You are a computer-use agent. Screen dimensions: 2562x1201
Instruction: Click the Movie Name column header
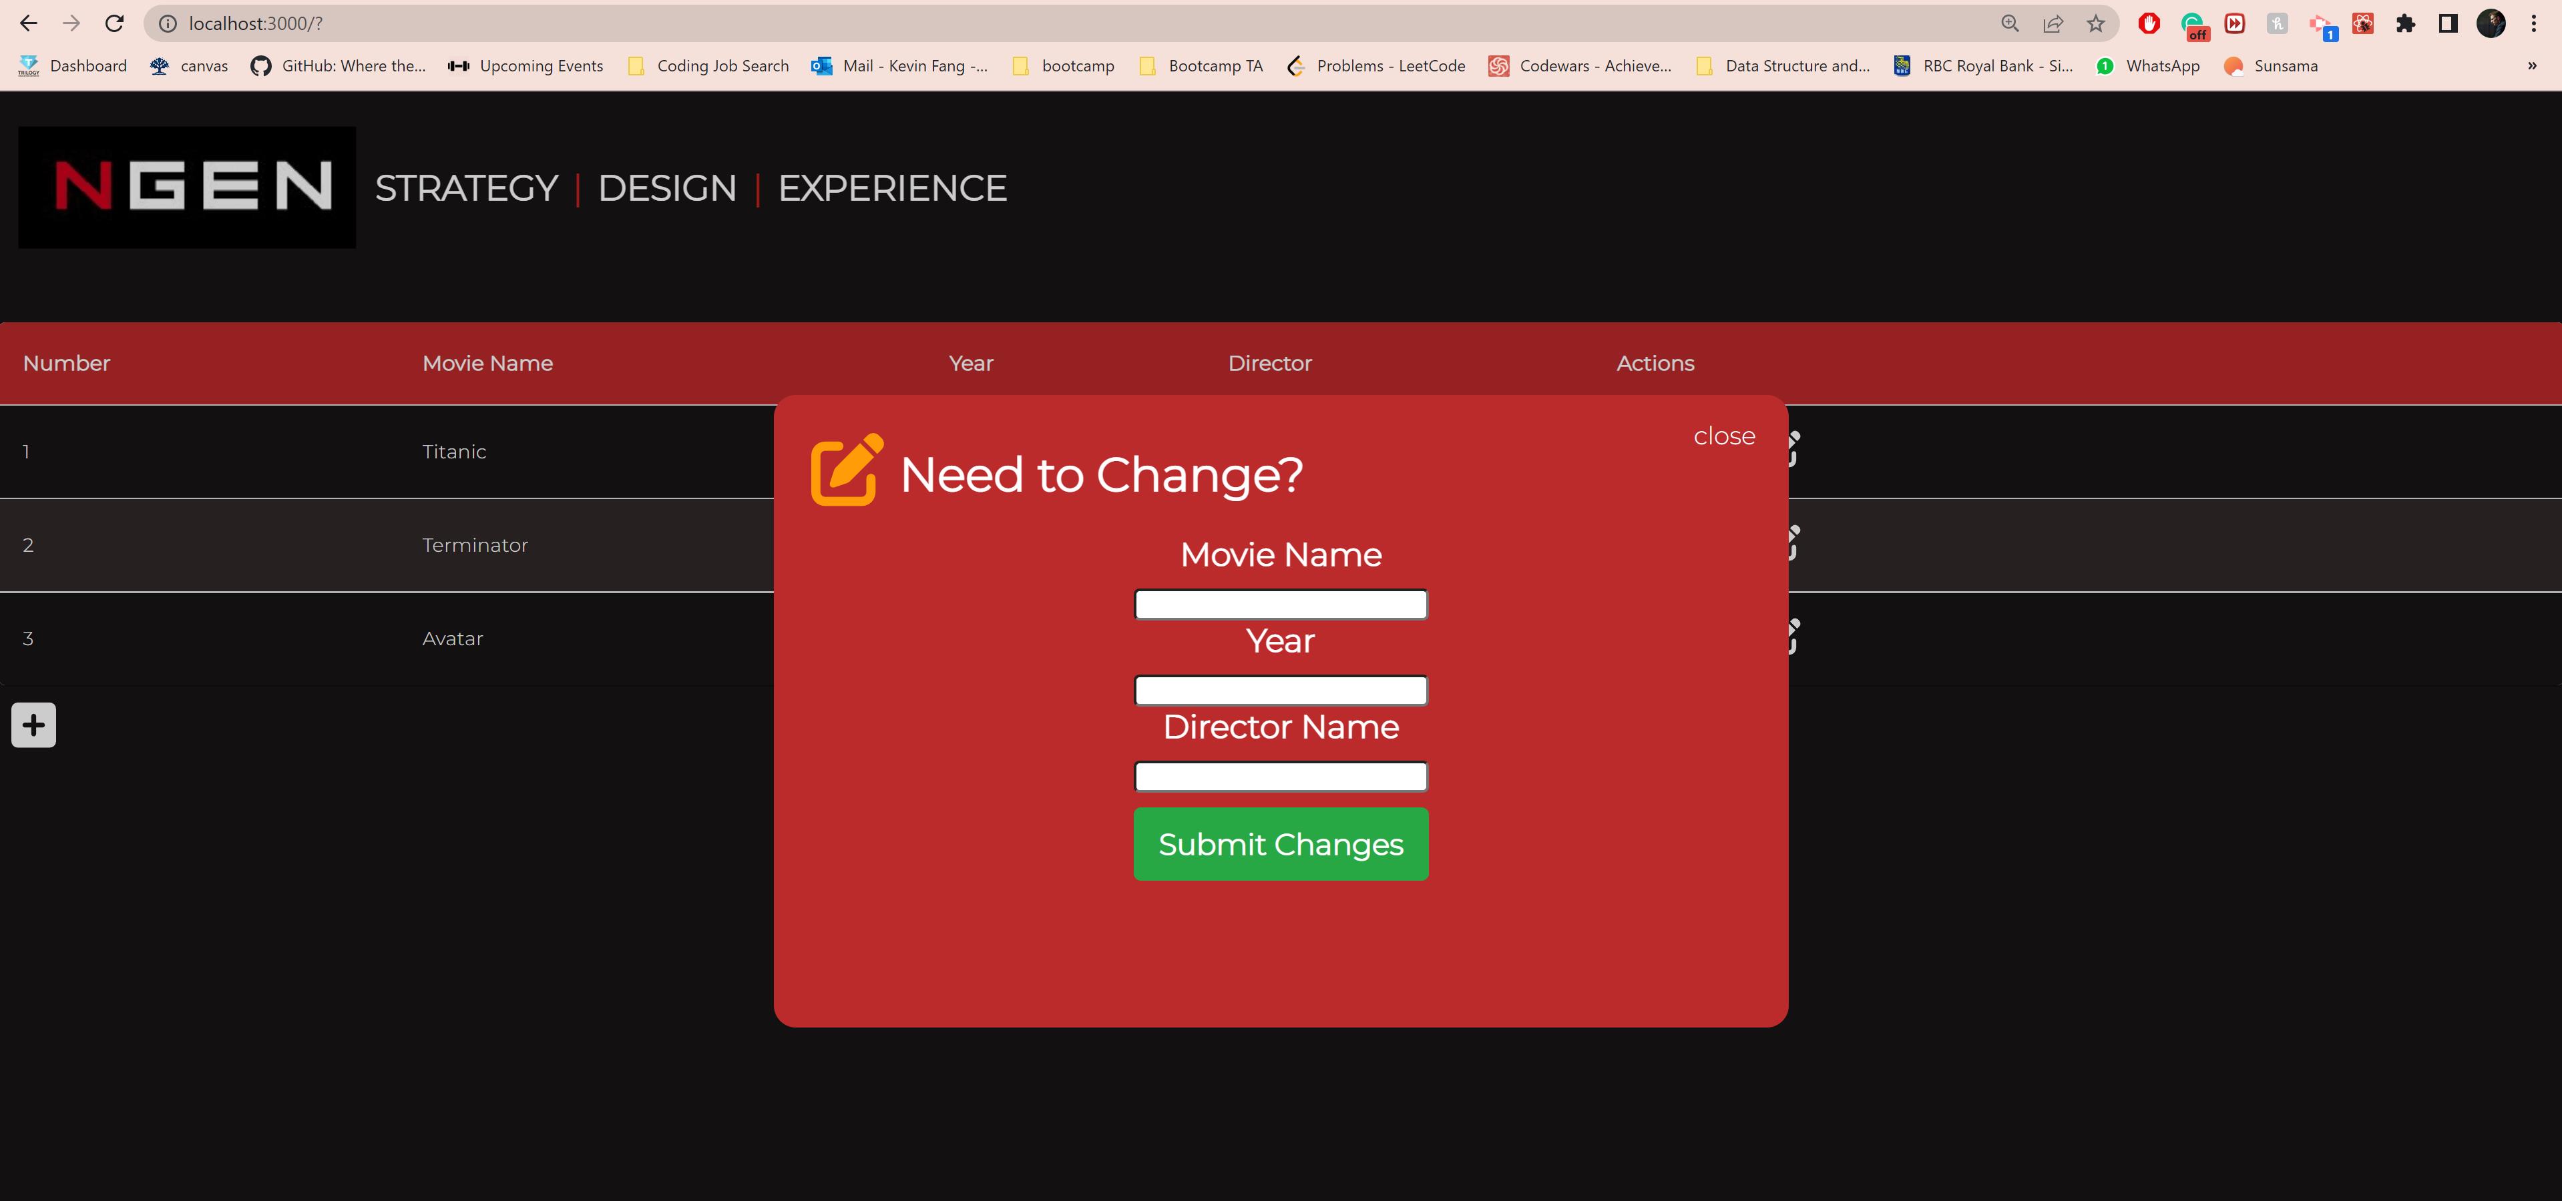[487, 363]
